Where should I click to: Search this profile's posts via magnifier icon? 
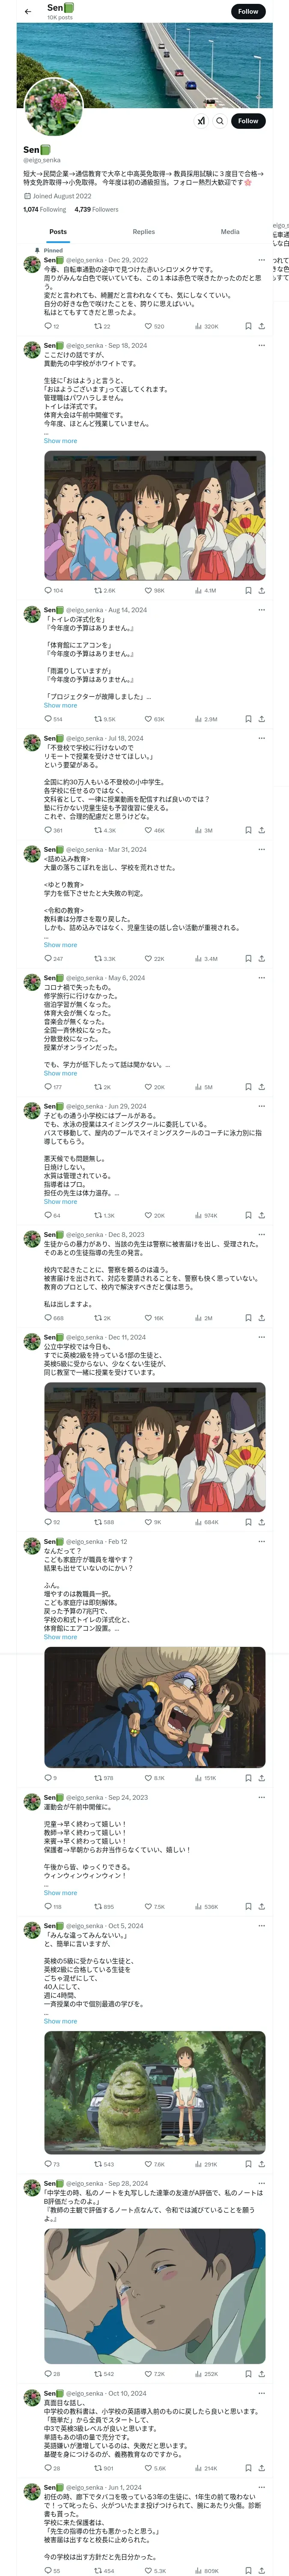coord(220,121)
